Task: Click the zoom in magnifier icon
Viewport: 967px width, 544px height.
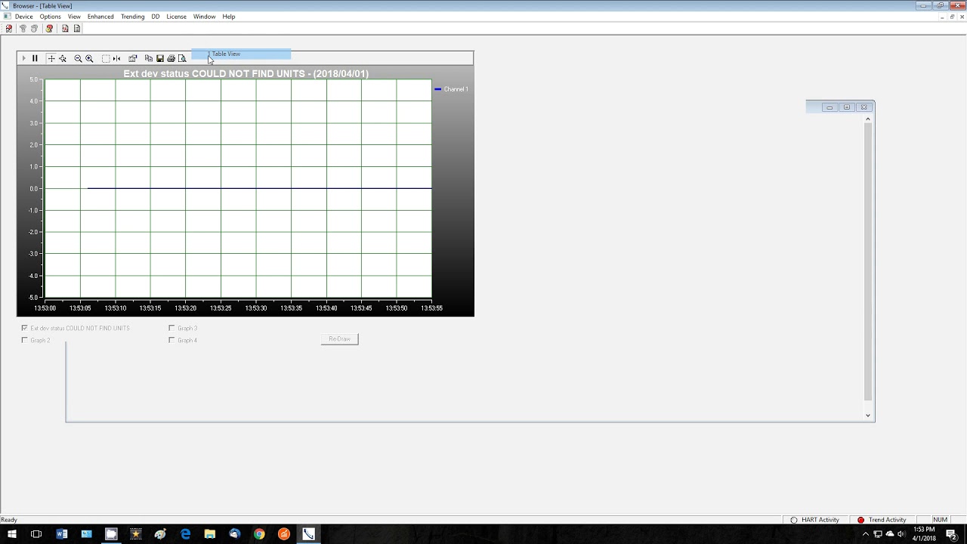Action: [89, 58]
